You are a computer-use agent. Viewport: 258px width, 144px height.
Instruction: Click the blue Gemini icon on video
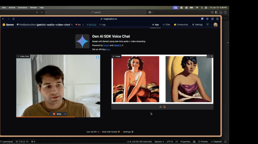coord(97,57)
